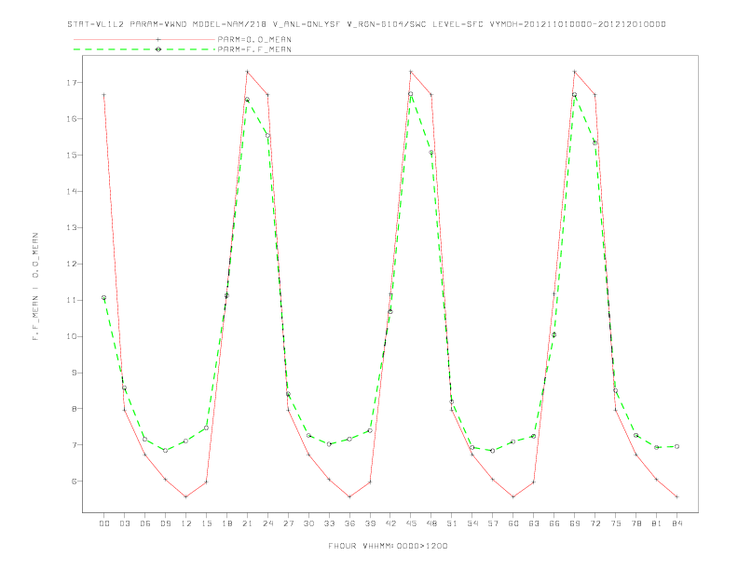Click the x-axis tick label 51
The image size is (738, 570).
pyautogui.click(x=452, y=523)
